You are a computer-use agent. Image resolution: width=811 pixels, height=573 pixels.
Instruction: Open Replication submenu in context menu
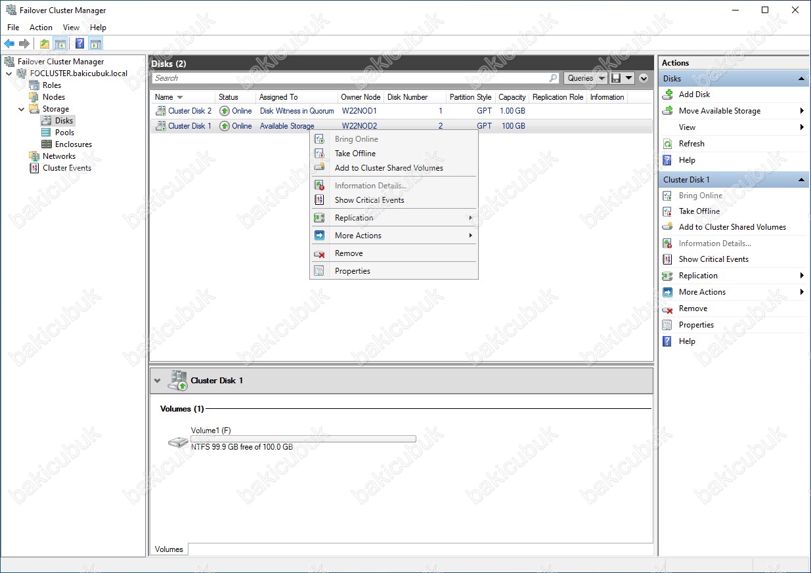[x=394, y=218]
